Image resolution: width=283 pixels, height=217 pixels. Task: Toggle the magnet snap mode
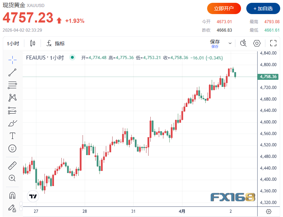pos(12,195)
